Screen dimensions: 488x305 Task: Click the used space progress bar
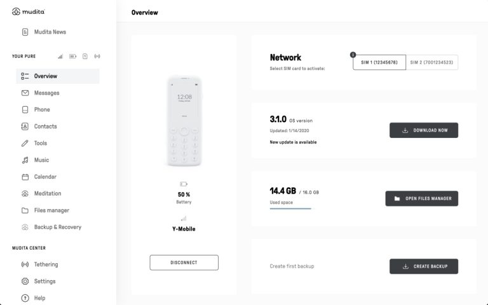(290, 208)
